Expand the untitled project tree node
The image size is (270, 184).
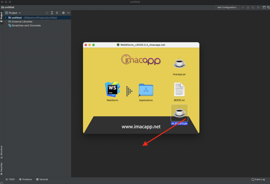[6, 18]
